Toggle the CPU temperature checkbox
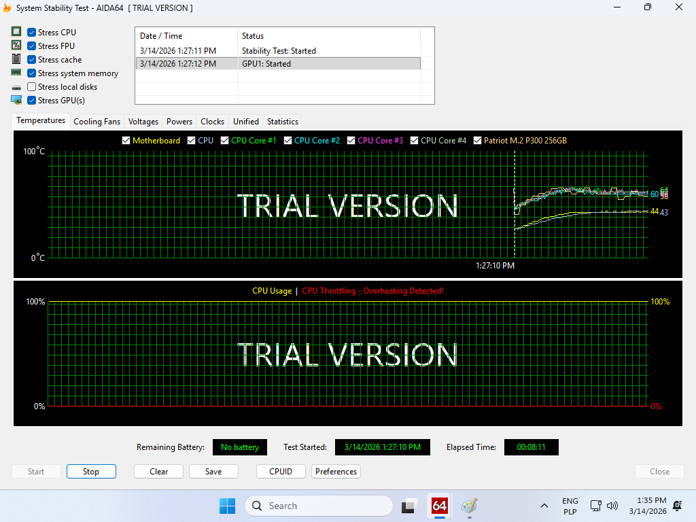The image size is (696, 522). coord(191,140)
